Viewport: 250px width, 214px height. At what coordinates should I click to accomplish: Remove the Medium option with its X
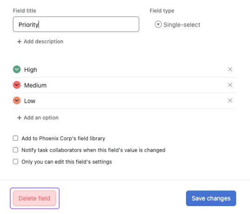[230, 85]
